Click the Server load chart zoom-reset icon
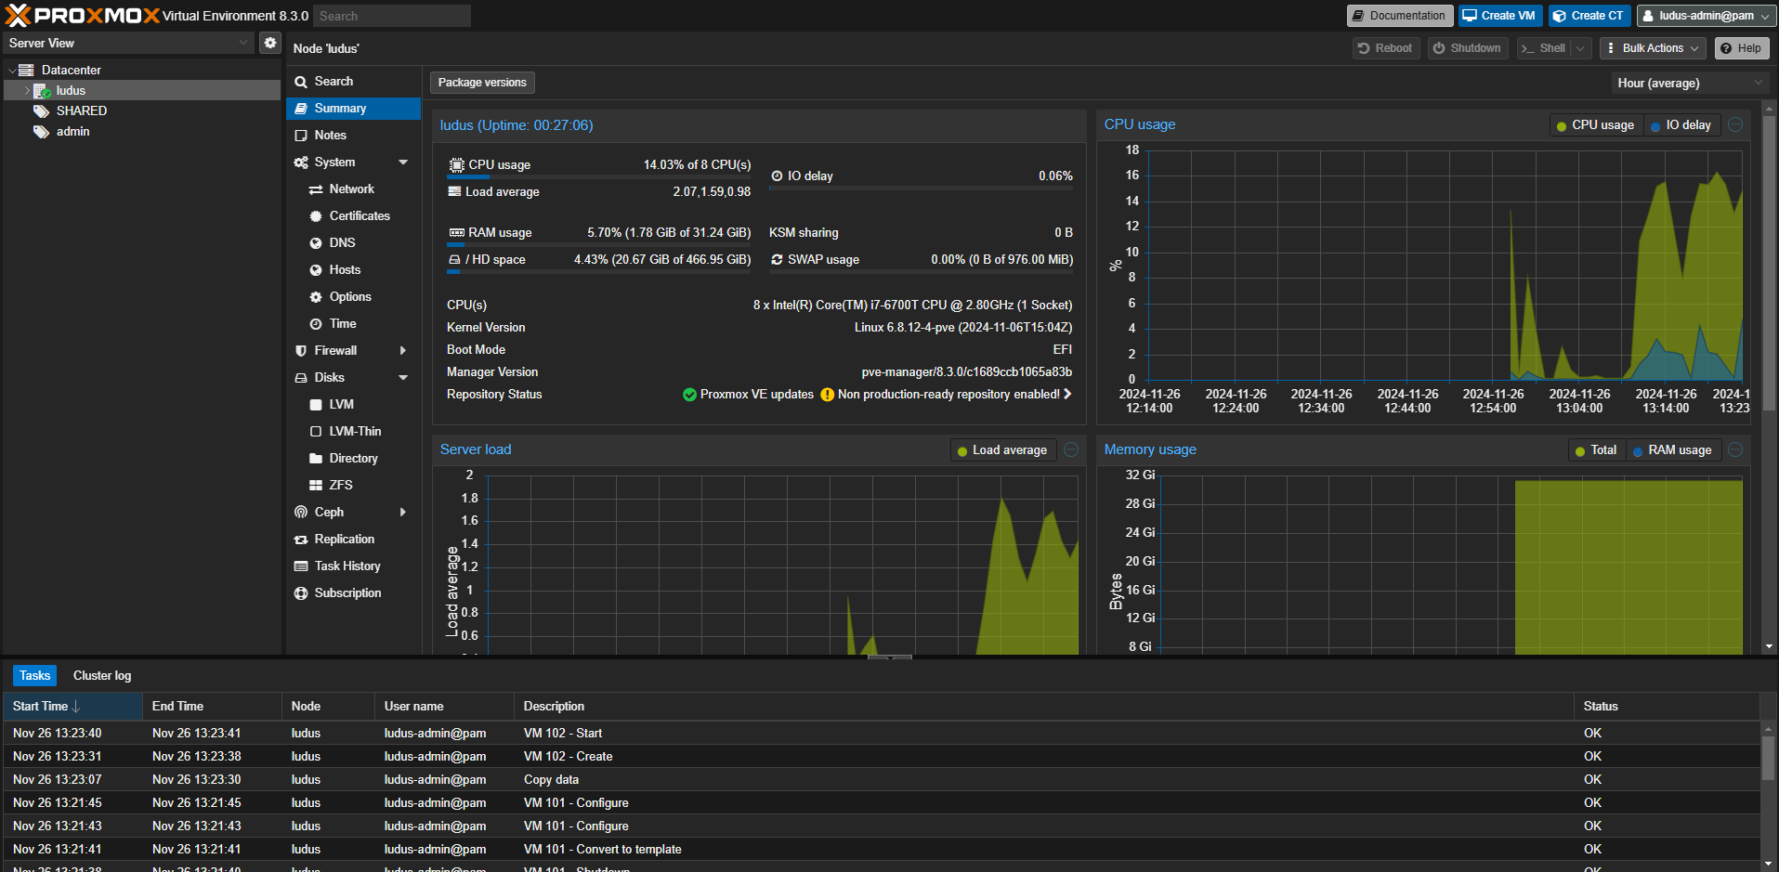The image size is (1779, 872). (x=1071, y=449)
